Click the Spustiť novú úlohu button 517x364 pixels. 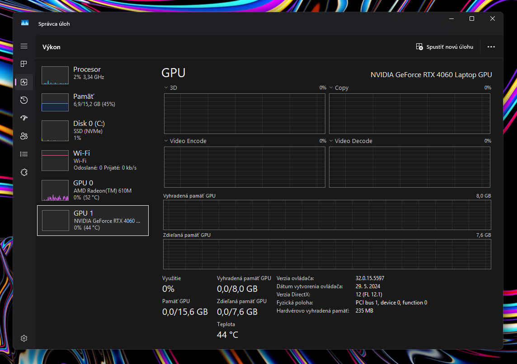[x=444, y=46]
